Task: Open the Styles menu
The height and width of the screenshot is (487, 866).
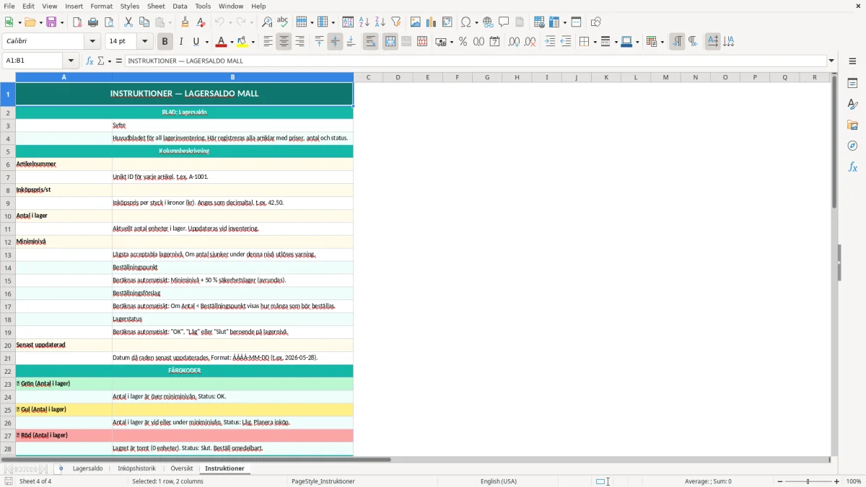Action: [130, 6]
